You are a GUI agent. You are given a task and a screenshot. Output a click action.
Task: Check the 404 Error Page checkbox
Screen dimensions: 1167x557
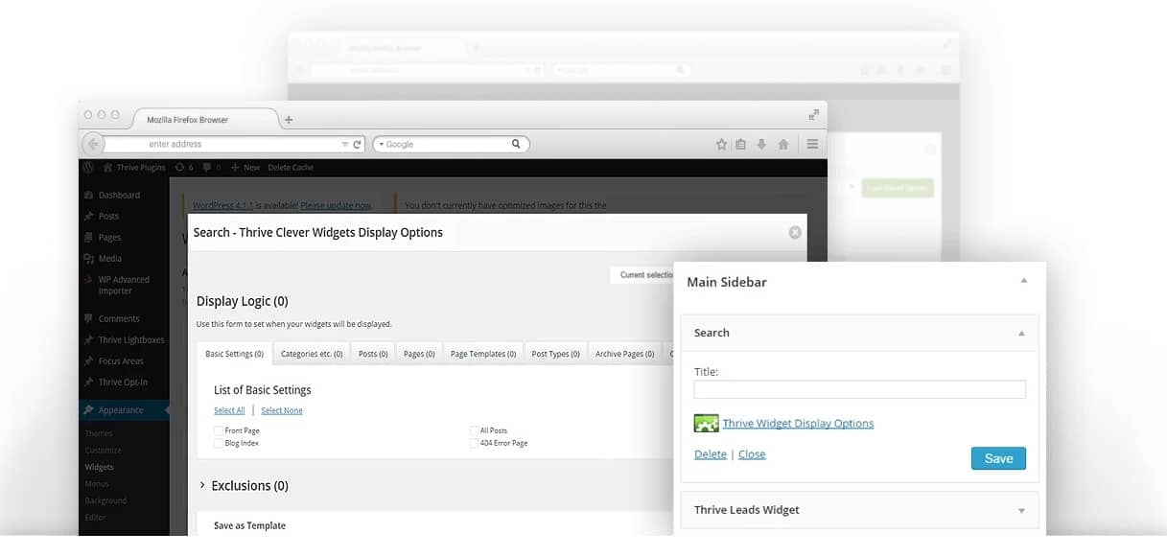coord(474,443)
